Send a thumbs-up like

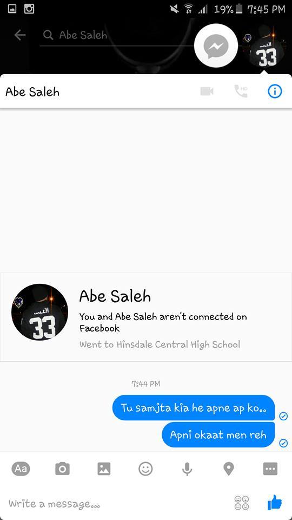click(x=275, y=503)
